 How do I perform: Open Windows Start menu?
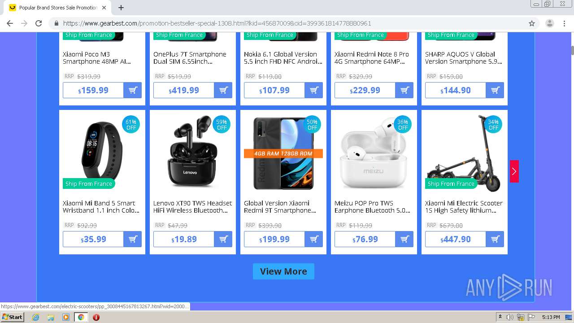coord(12,317)
